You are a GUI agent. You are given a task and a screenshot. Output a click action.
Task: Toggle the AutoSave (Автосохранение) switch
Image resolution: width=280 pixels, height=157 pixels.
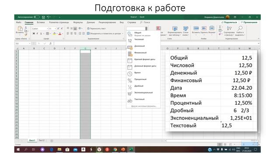coord(37,17)
